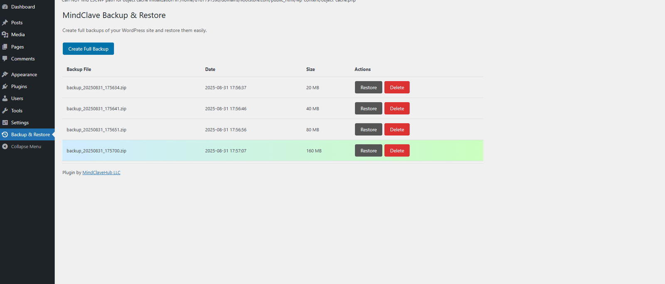Screen dimensions: 665x284
Task: Open the Settings menu item
Action: tap(20, 123)
